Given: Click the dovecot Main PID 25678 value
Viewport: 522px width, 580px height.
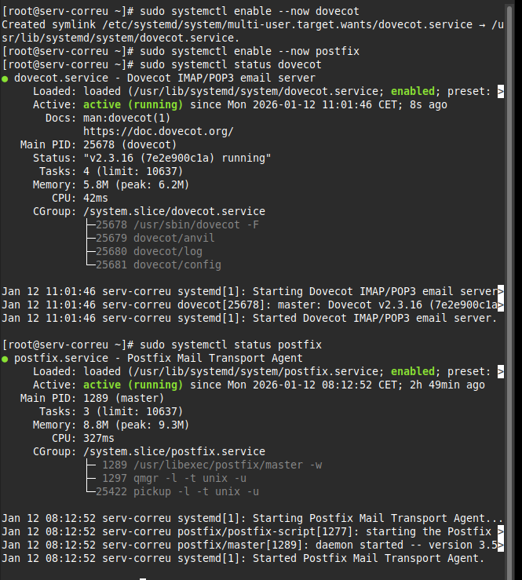Looking at the screenshot, I should 98,144.
